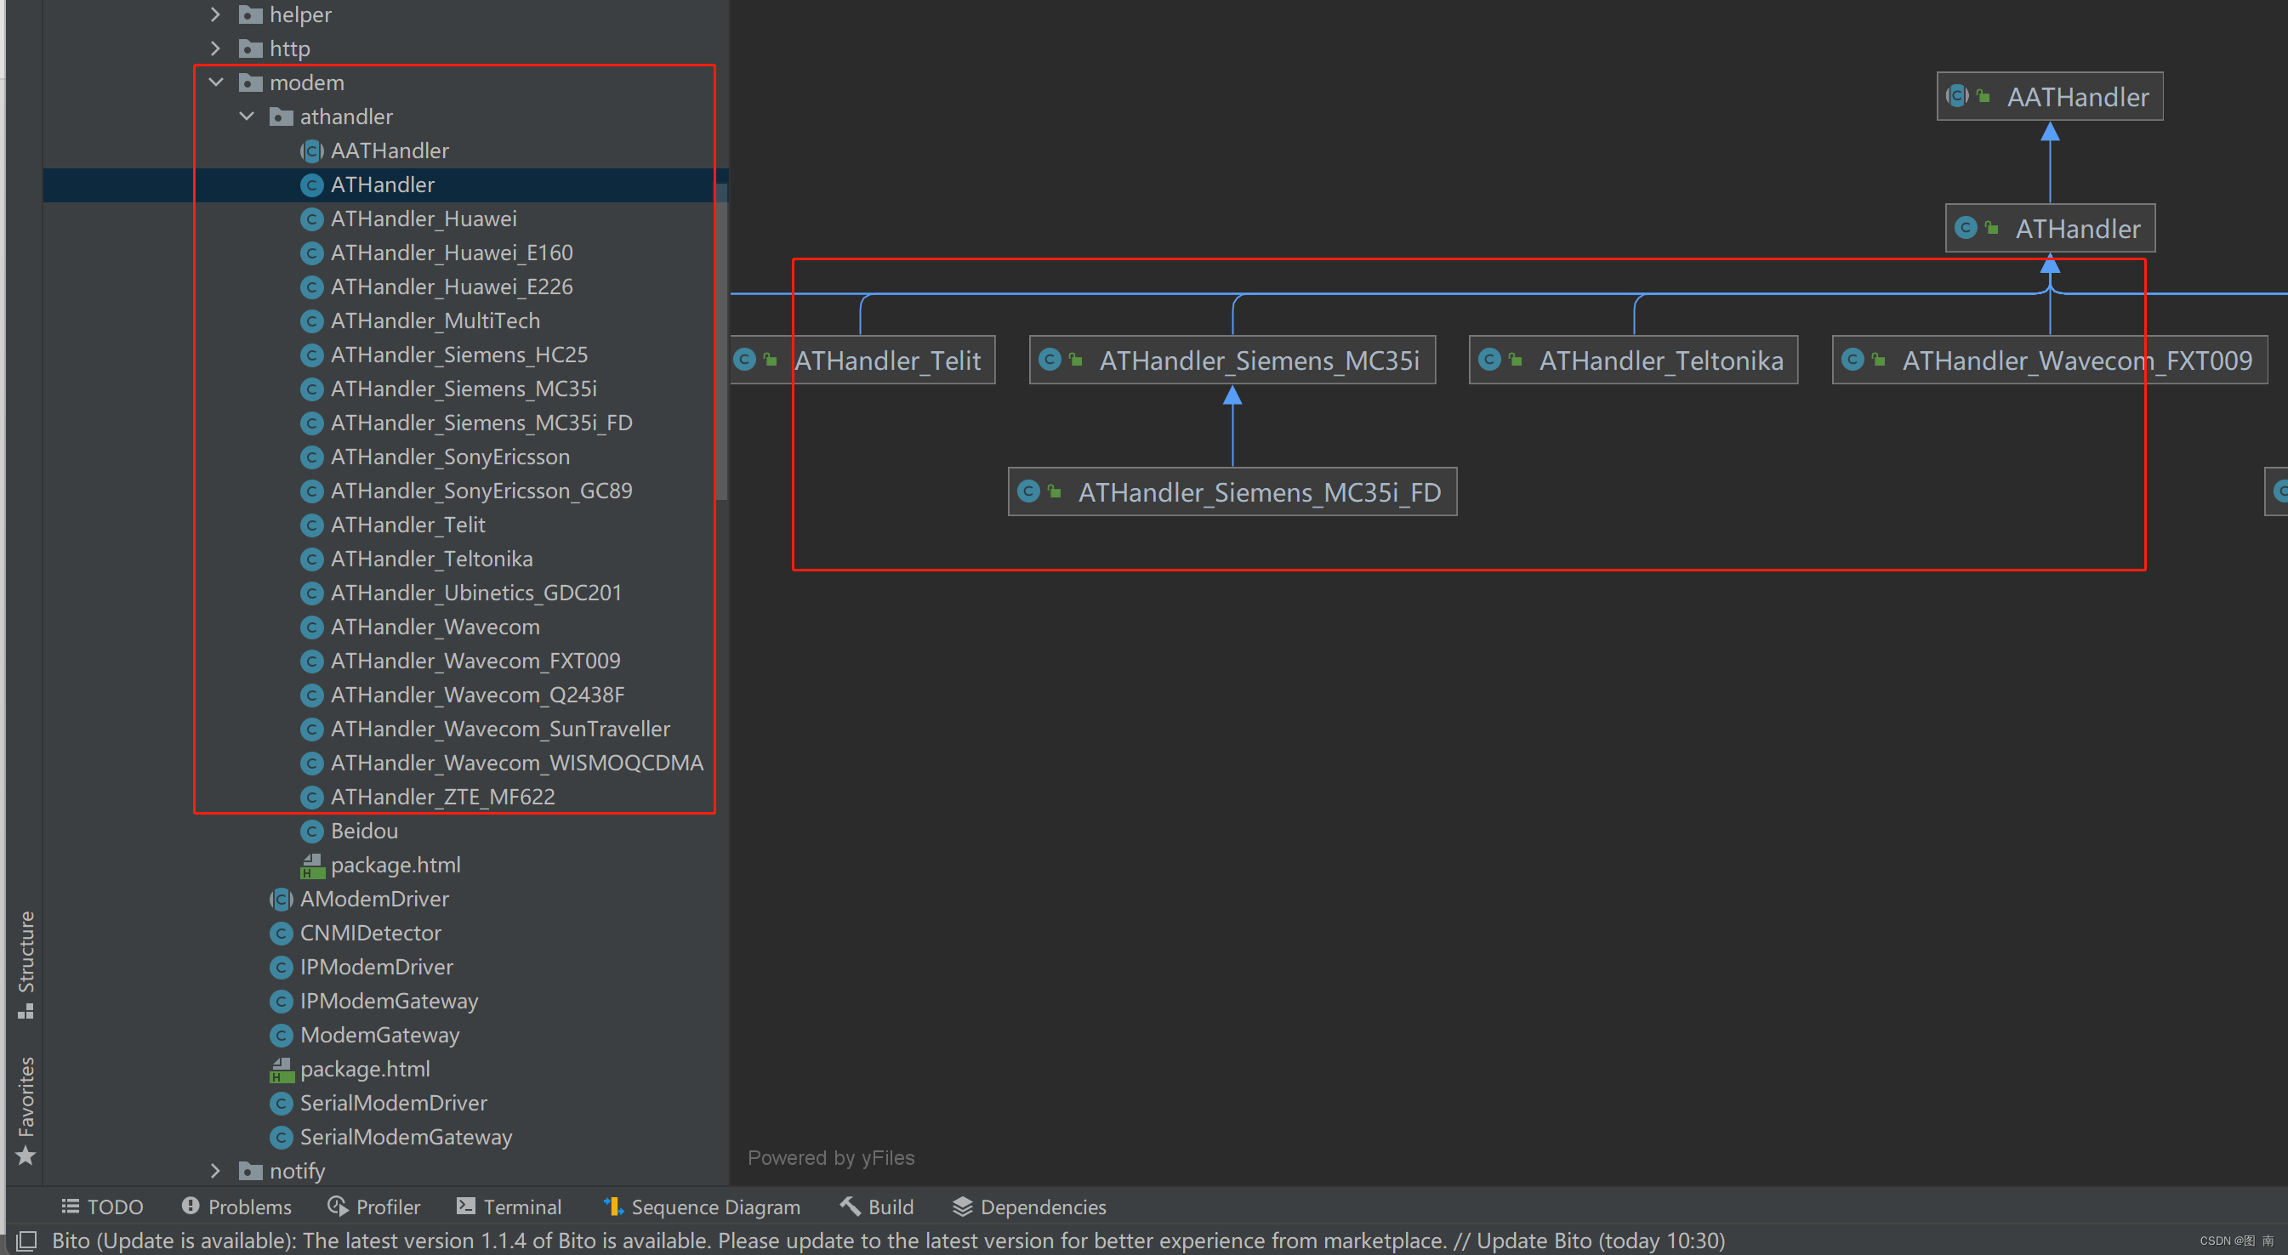2288x1255 pixels.
Task: Click ATHandler_Siemens_MC35i_FD diagram node
Action: coord(1232,491)
